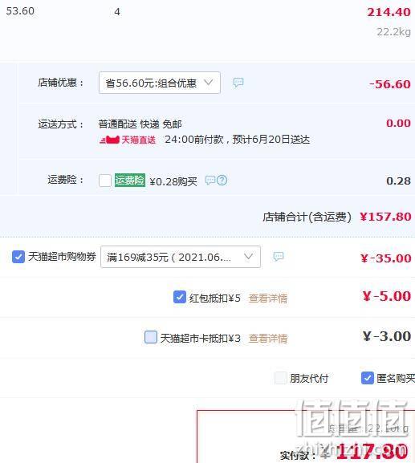Viewport: 415px width, 463px height.
Task: View details link for 红包抵扣
Action: click(x=268, y=299)
